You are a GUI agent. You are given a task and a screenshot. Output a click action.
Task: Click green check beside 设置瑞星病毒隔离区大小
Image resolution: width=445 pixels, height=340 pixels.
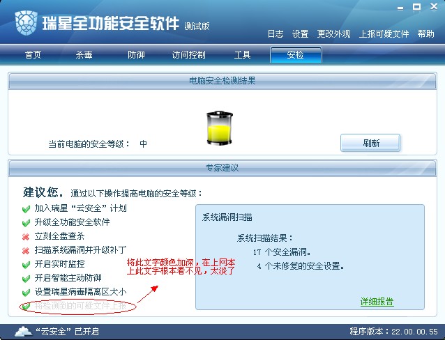26,293
